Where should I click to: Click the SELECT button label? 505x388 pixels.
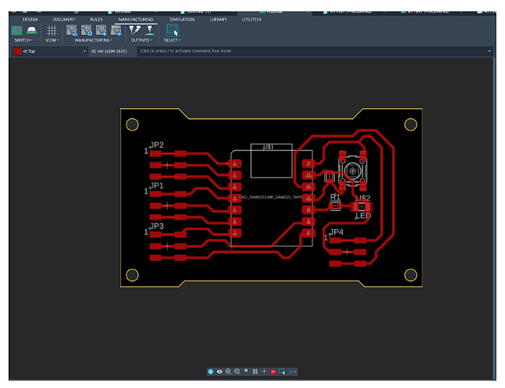(x=172, y=41)
